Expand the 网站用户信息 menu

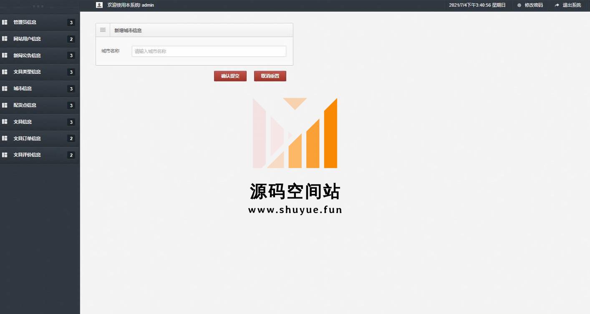40,39
